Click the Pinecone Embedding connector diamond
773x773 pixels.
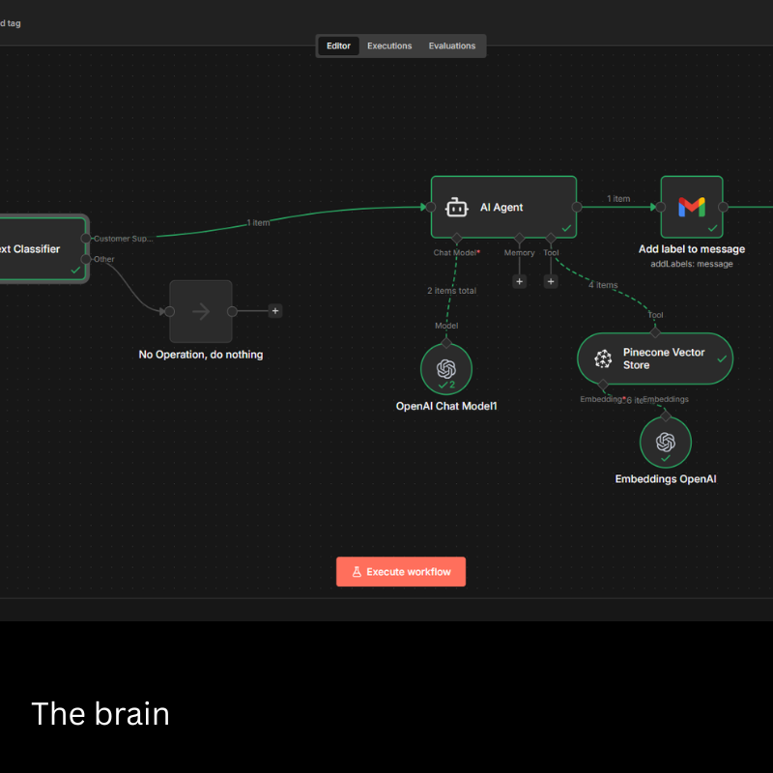coord(604,385)
